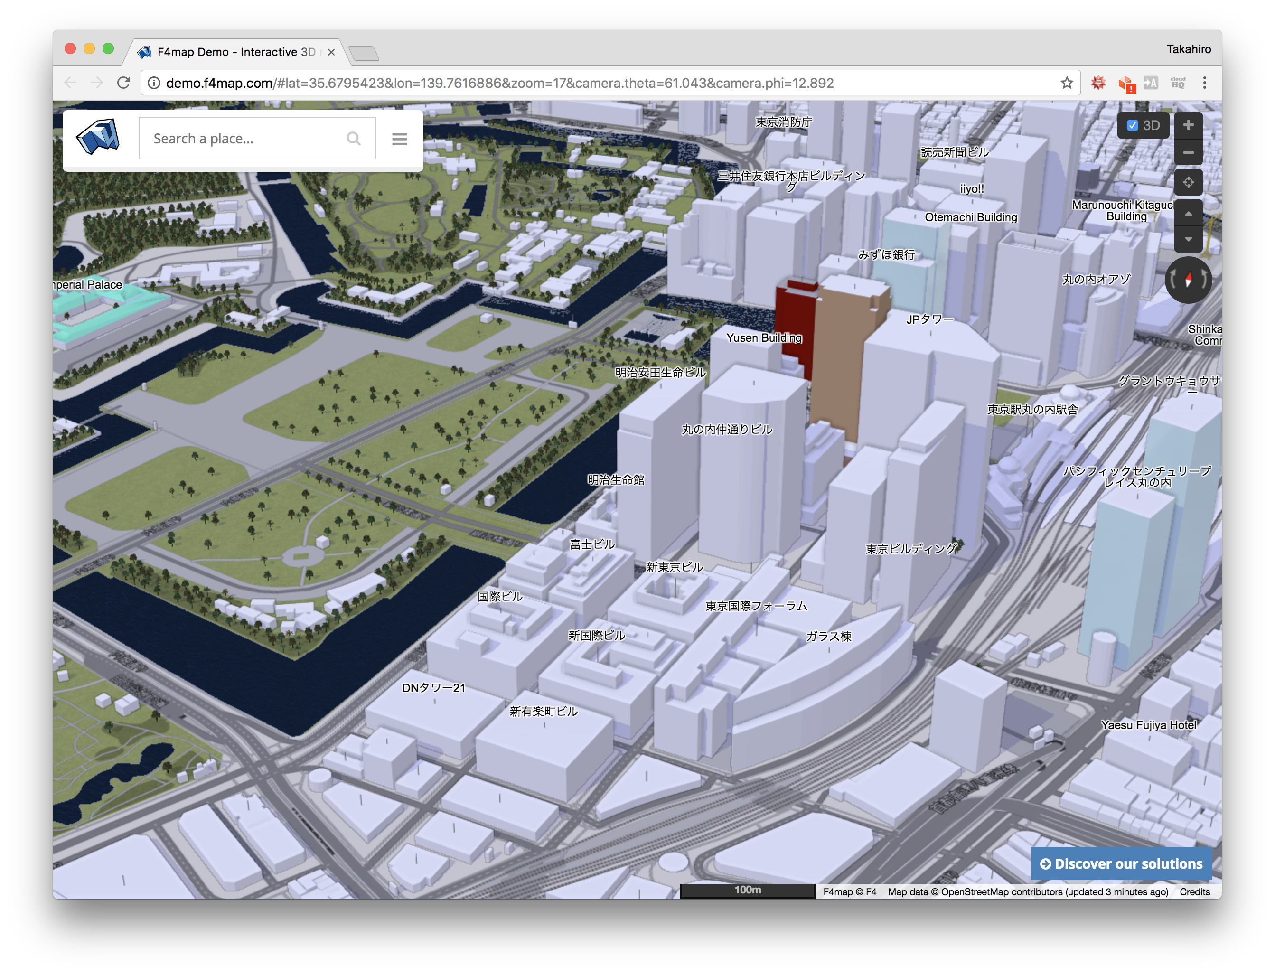The image size is (1275, 975).
Task: Open Chrome's three-dot menu
Action: (x=1205, y=83)
